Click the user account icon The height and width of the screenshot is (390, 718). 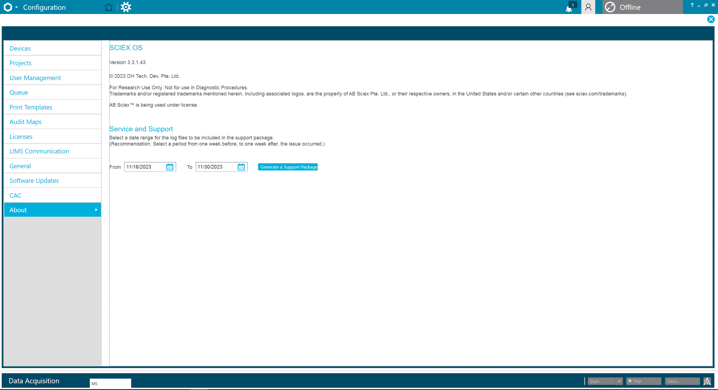(x=588, y=7)
